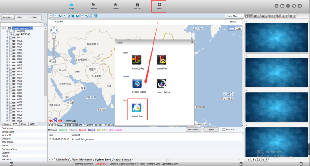
Task: Open Record Setting in the Other dialog
Action: (x=161, y=83)
